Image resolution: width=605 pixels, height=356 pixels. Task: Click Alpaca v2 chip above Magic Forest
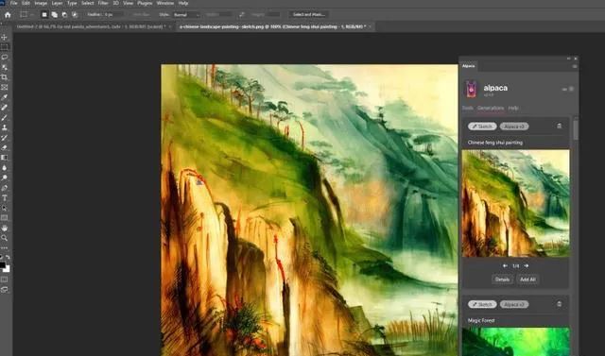(514, 304)
